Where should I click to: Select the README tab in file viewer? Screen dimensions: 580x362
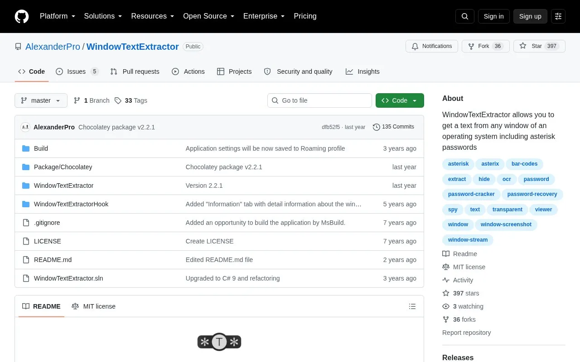(41, 306)
